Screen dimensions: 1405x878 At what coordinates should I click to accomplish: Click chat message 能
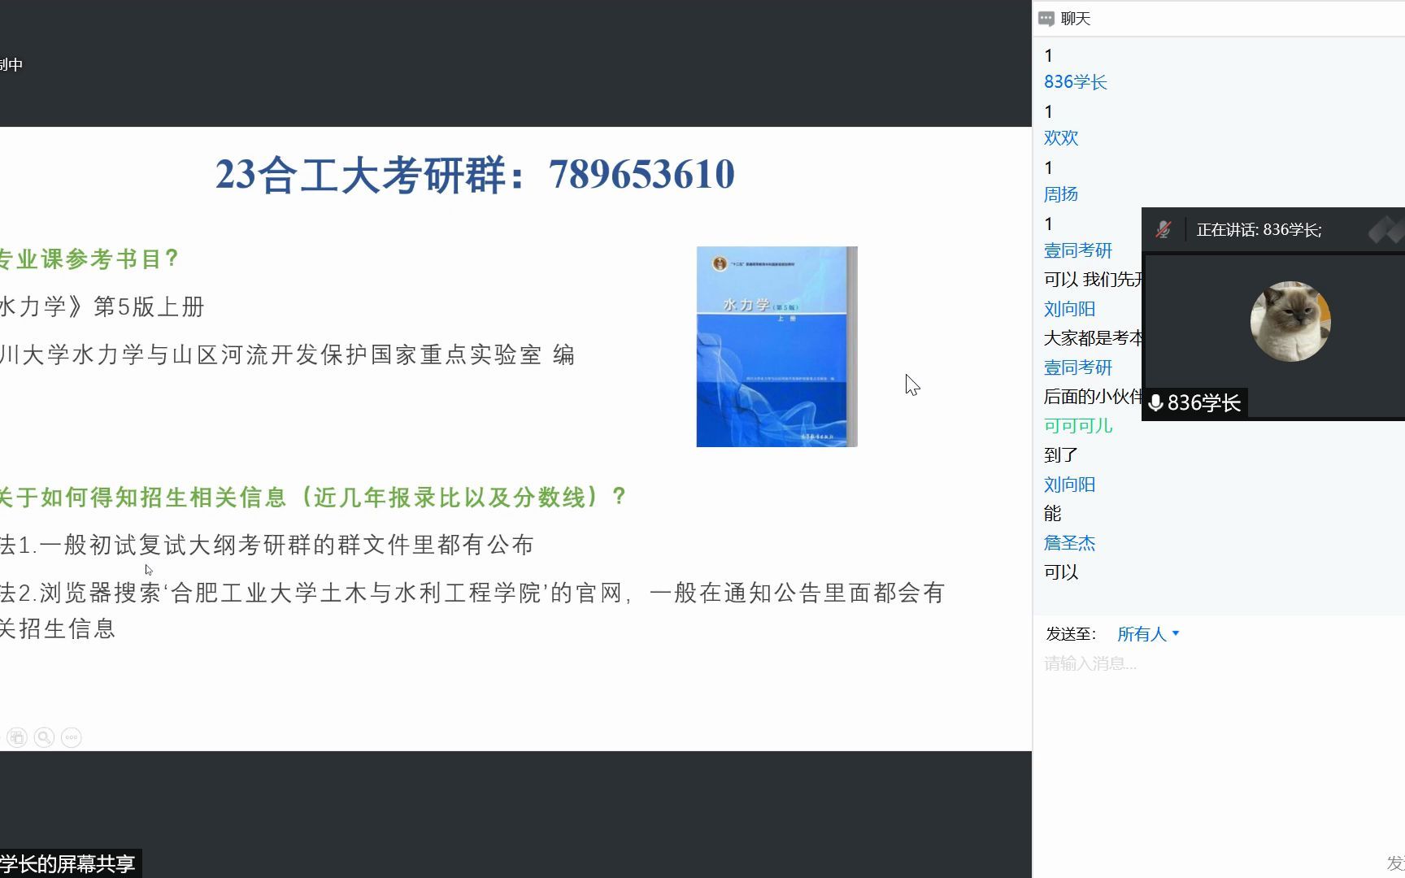pos(1053,514)
